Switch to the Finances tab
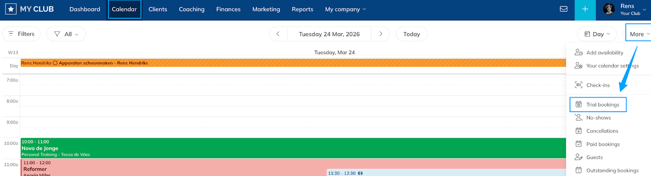The height and width of the screenshot is (176, 651). click(x=228, y=9)
